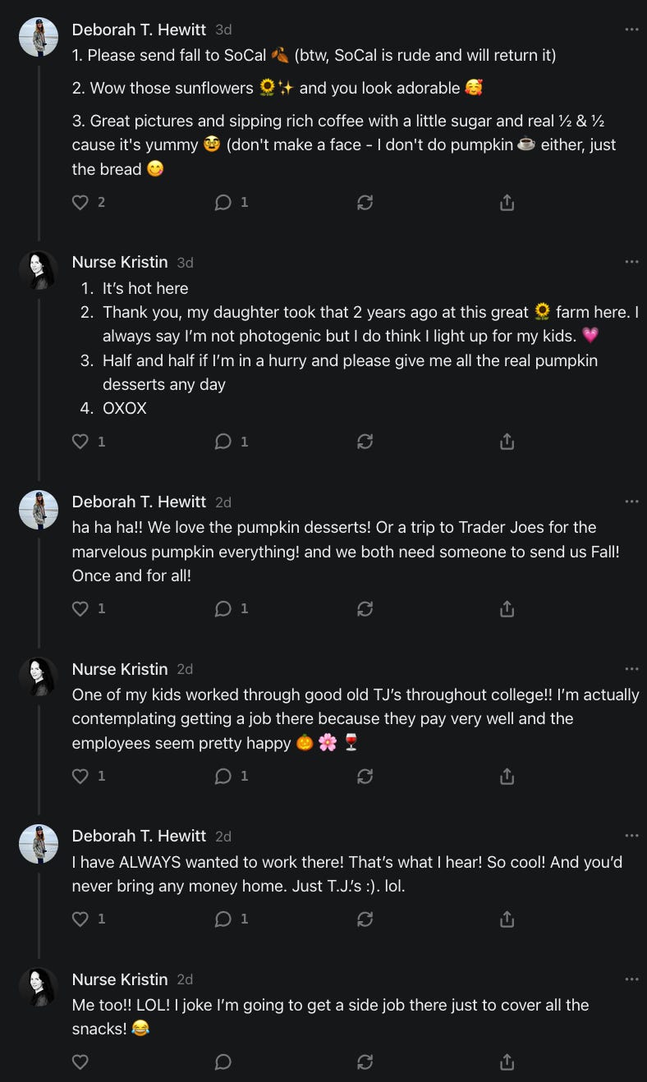Restack Deborah's first comment
Viewport: 647px width, 1082px height.
click(x=365, y=202)
